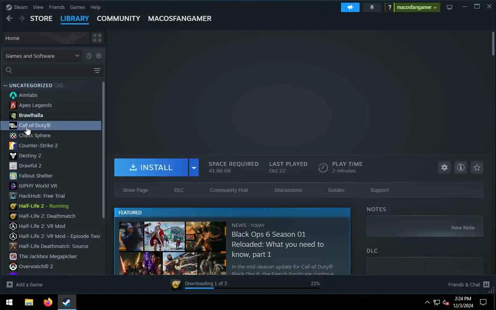Open the MACOSFANGAMER profile tab
Screen dimensions: 496x310
pos(180,19)
